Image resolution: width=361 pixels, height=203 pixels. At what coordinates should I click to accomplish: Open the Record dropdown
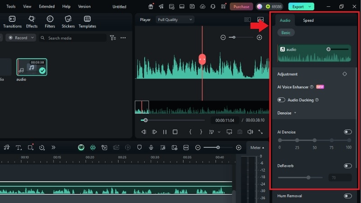click(x=21, y=38)
